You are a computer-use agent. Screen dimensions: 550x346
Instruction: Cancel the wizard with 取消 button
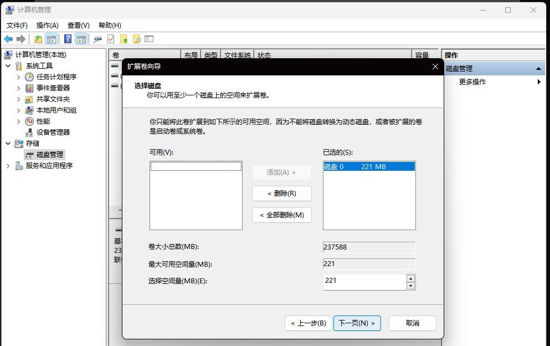click(x=413, y=323)
